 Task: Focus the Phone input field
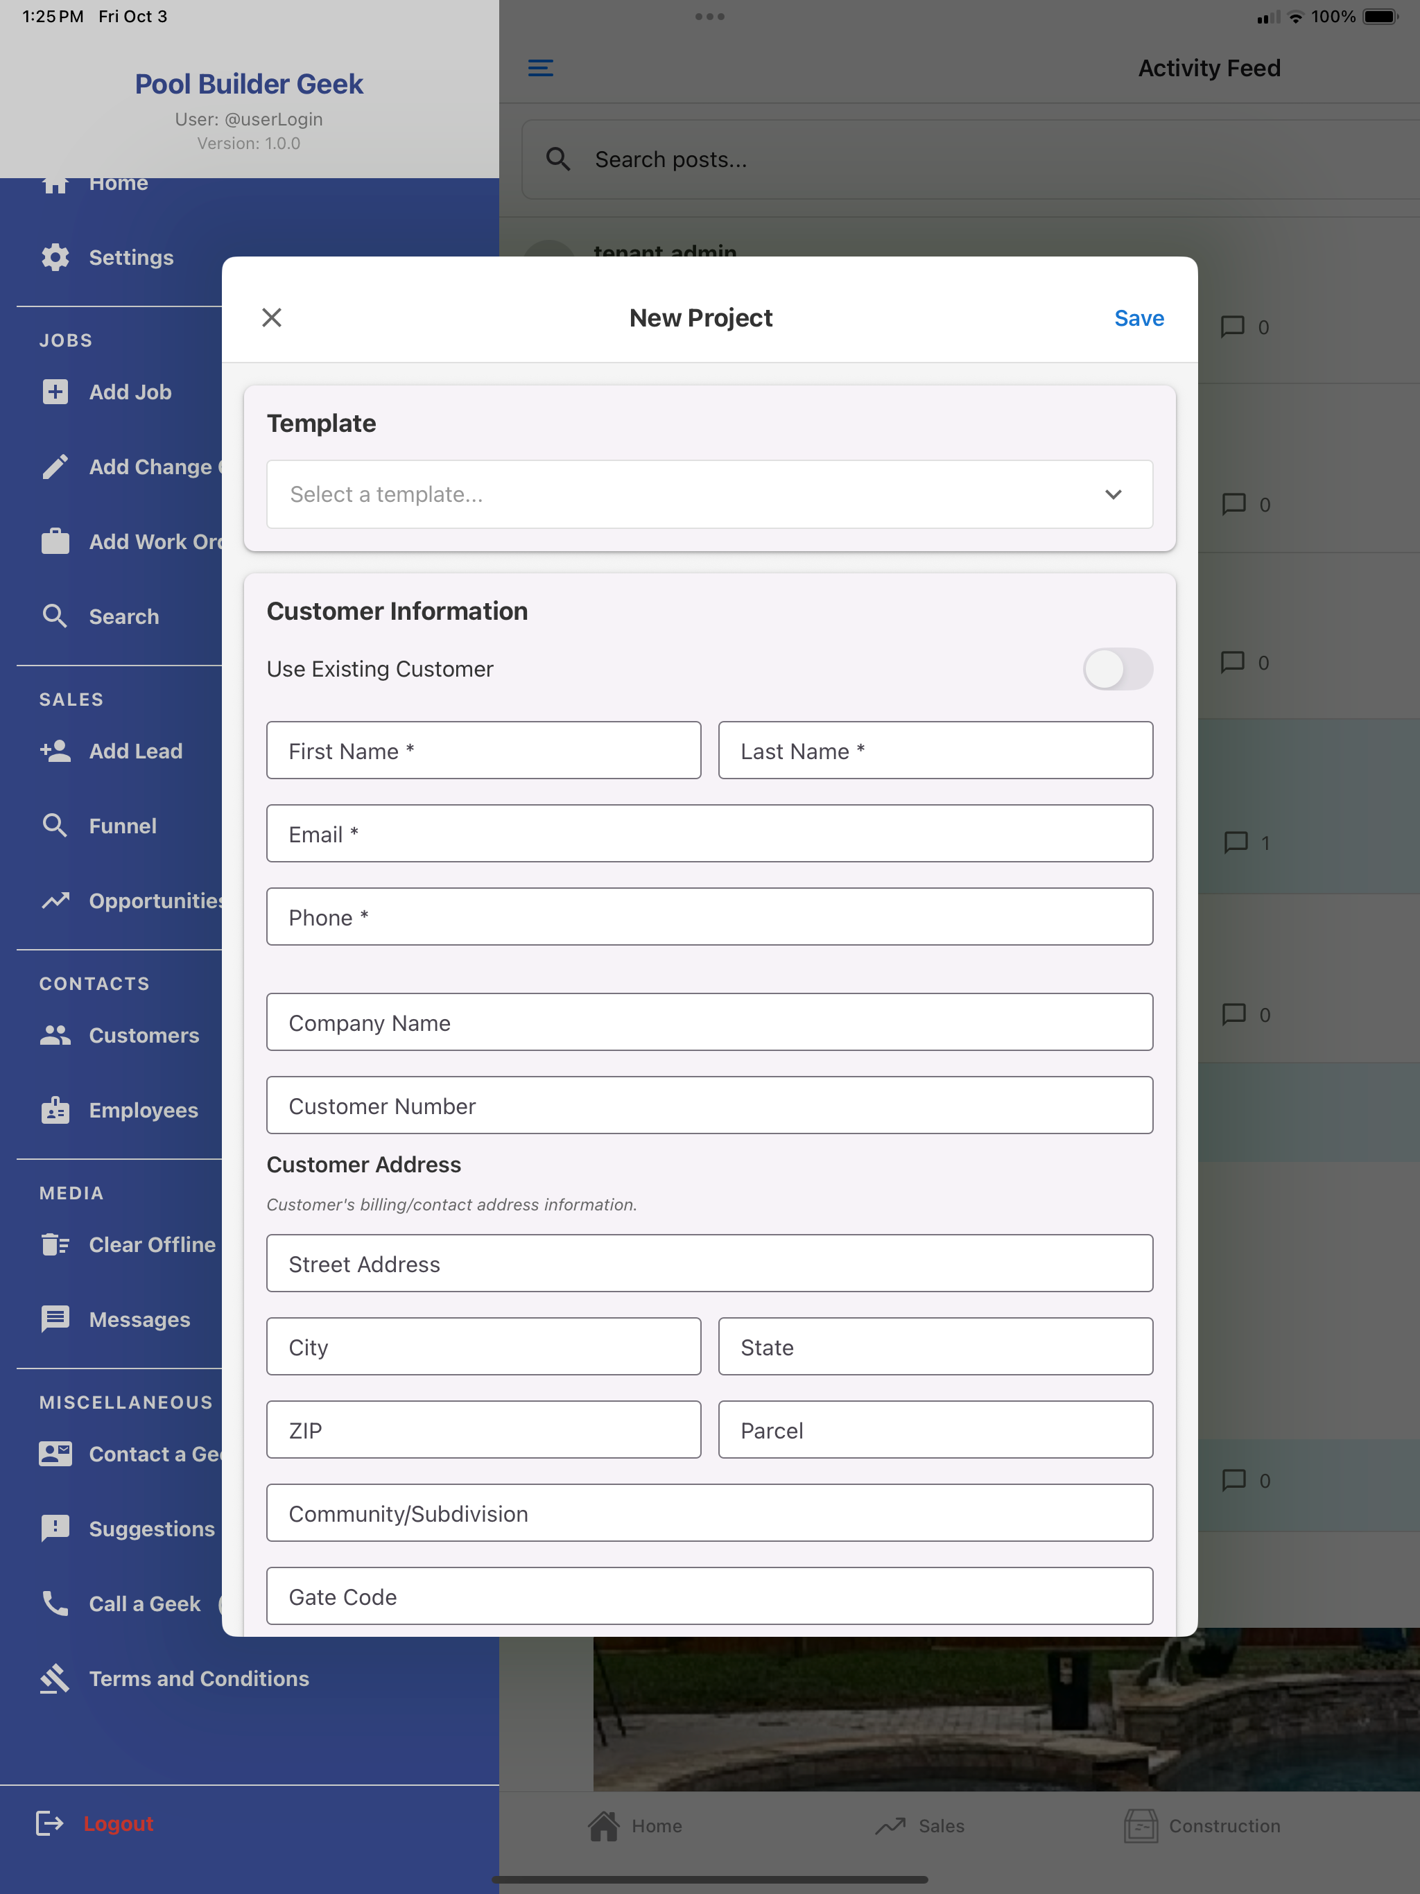click(709, 916)
